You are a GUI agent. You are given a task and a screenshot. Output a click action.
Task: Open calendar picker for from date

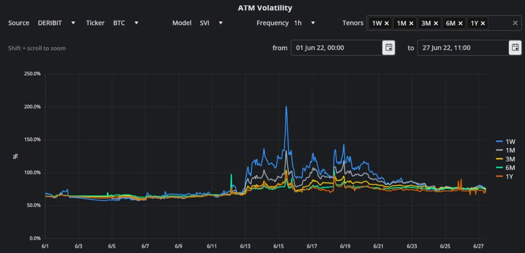coord(389,48)
